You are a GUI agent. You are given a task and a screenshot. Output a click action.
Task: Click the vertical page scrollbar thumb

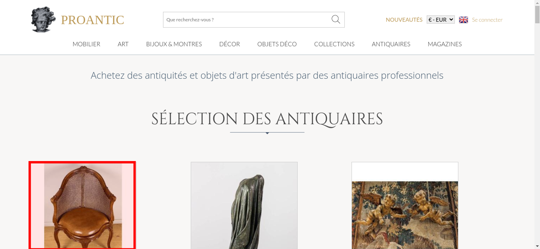coord(537,15)
